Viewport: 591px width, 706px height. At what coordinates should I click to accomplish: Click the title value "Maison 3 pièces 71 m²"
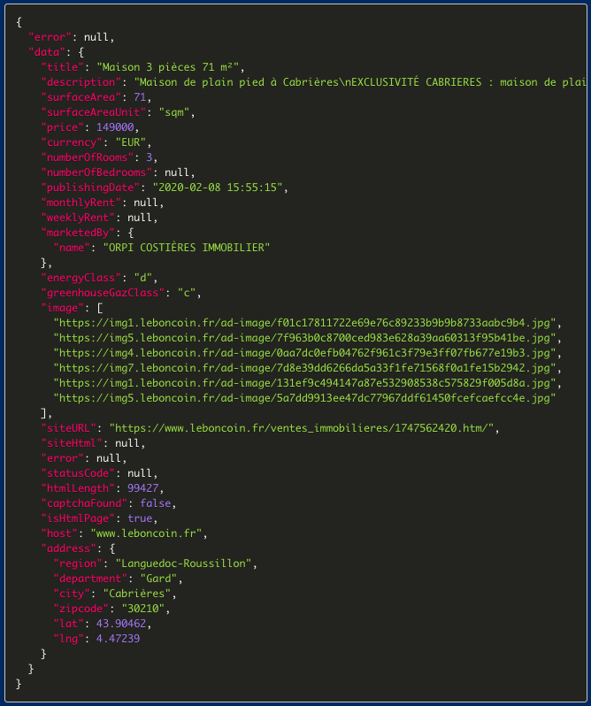click(x=170, y=67)
